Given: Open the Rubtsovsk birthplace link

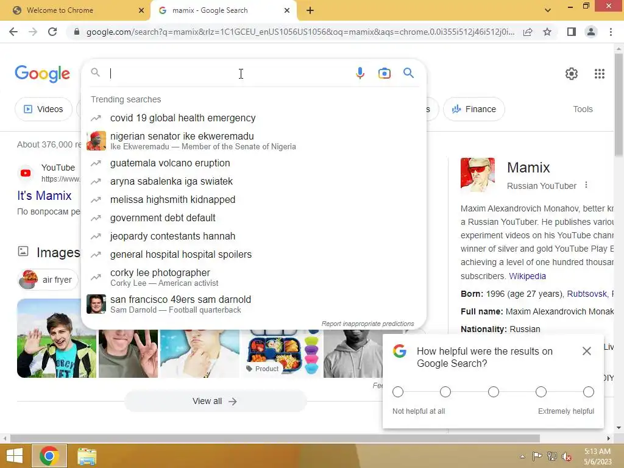Looking at the screenshot, I should click(x=587, y=294).
